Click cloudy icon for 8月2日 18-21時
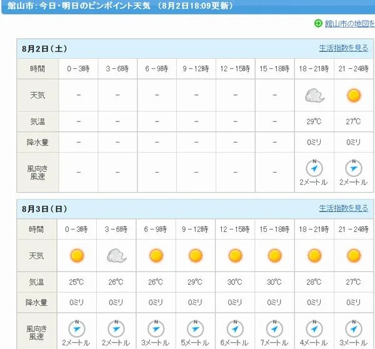This screenshot has width=375, height=349. [314, 96]
